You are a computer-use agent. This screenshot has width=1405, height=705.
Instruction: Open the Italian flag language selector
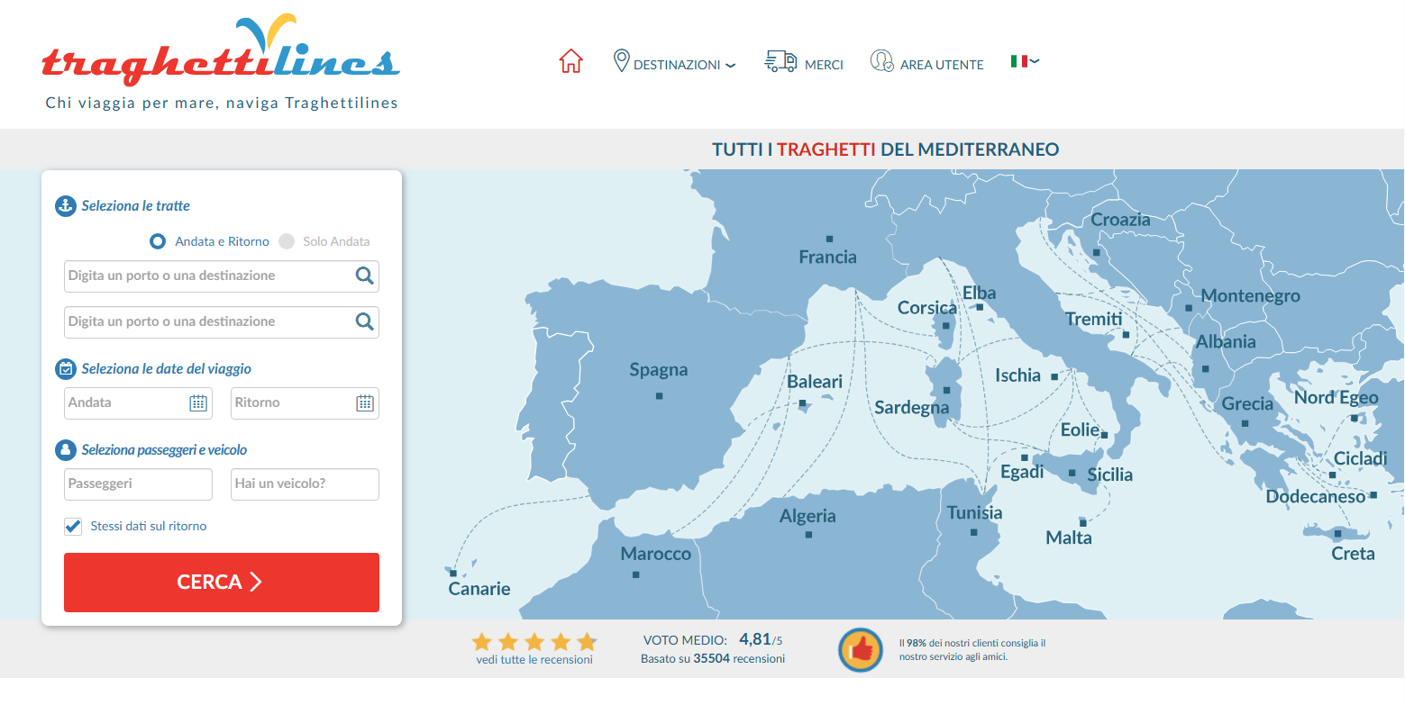tap(1025, 61)
